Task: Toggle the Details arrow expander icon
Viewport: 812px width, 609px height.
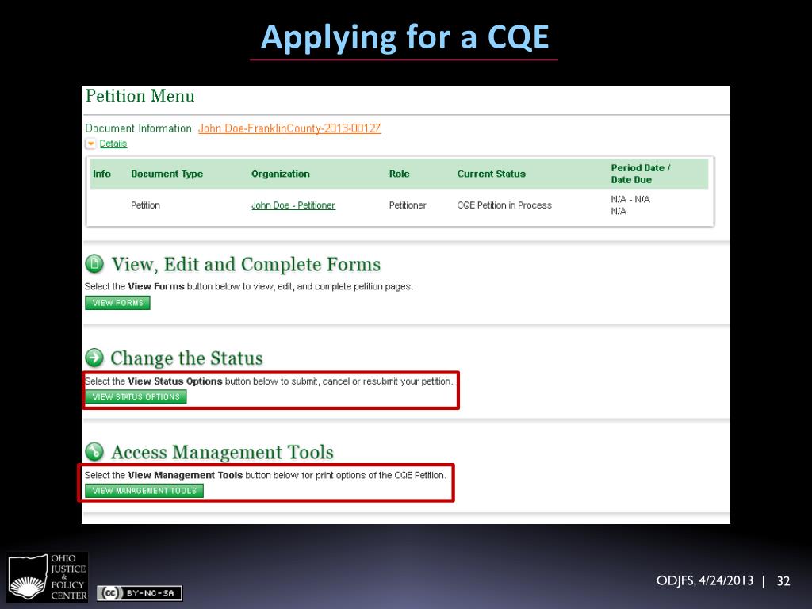Action: click(x=90, y=144)
